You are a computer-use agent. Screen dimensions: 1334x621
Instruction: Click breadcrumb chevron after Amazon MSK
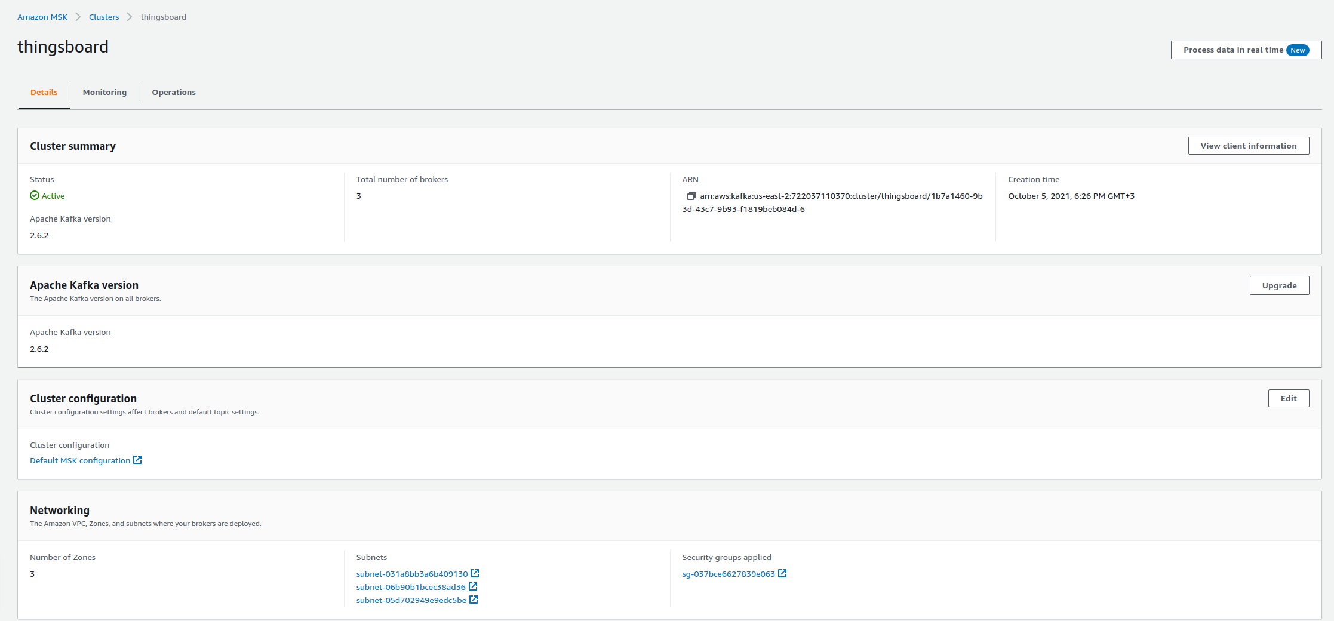pos(78,17)
